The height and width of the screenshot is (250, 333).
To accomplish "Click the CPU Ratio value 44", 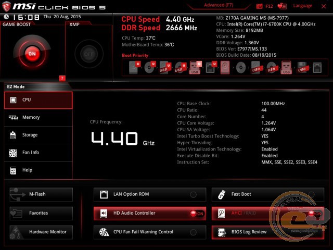I will (x=264, y=110).
